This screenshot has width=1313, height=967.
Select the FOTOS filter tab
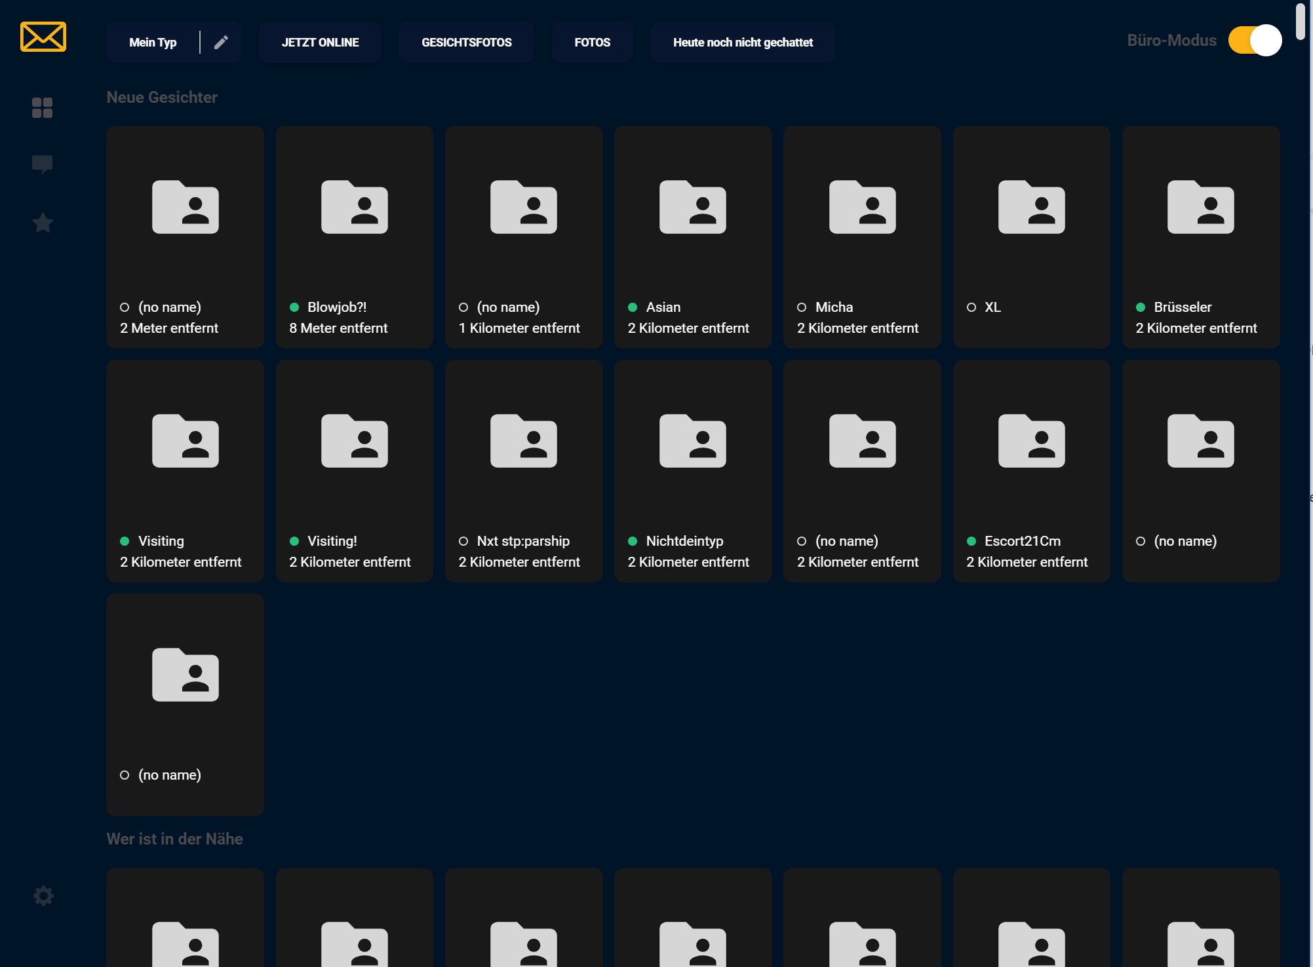tap(592, 43)
